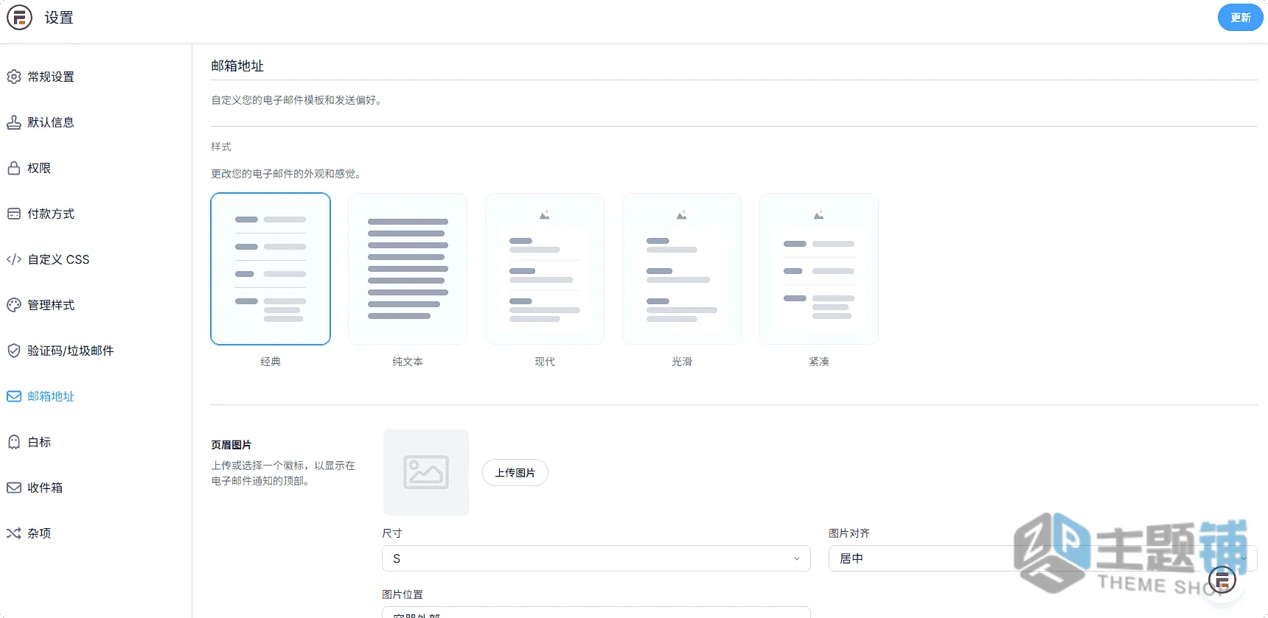Select the 纯文本 email style card
The image size is (1268, 618).
408,269
